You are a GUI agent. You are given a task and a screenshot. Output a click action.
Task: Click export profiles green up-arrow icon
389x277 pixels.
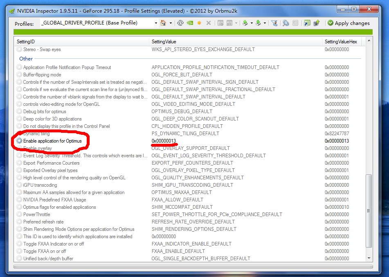point(245,23)
